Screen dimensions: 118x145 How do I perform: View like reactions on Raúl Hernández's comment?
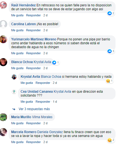click(111, 13)
